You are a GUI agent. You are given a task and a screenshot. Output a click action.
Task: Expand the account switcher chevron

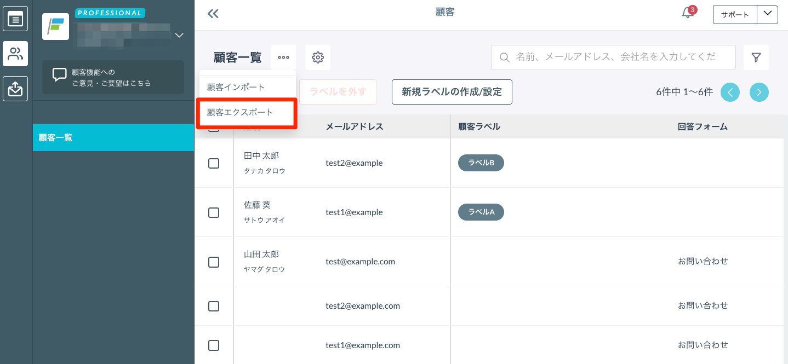(179, 36)
